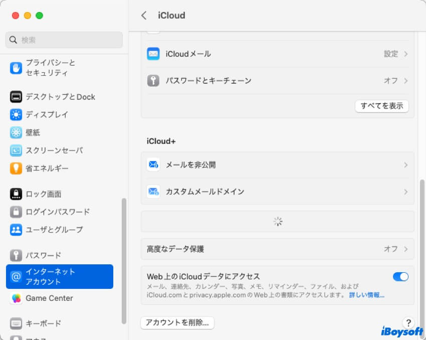Open the 詳しい情報... link
The height and width of the screenshot is (340, 426).
tap(366, 295)
